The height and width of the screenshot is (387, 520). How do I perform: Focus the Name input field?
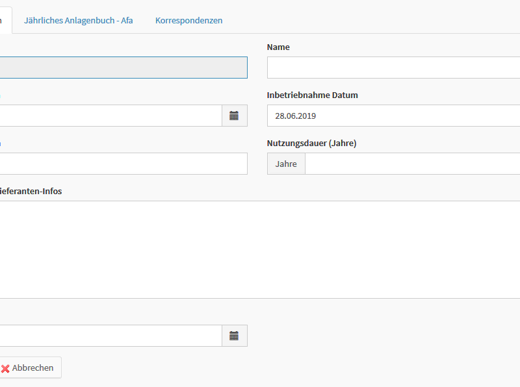click(x=393, y=68)
